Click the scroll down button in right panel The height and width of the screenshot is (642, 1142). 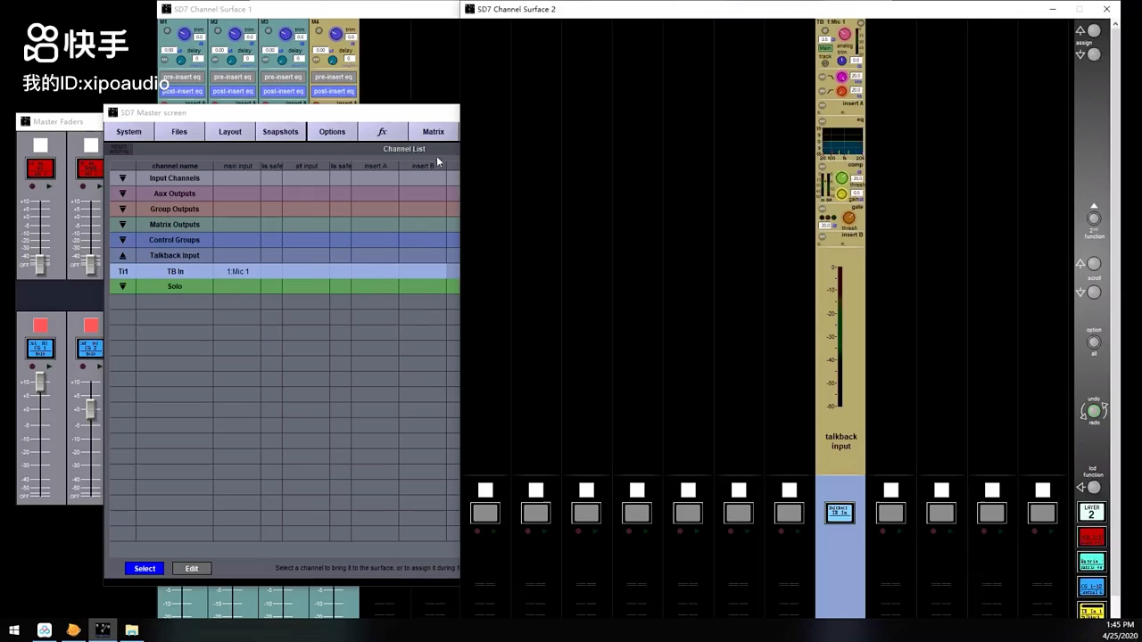pos(1094,292)
